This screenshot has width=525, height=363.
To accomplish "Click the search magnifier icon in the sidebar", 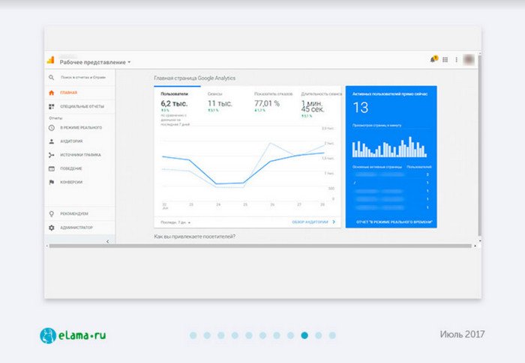I will tap(51, 78).
